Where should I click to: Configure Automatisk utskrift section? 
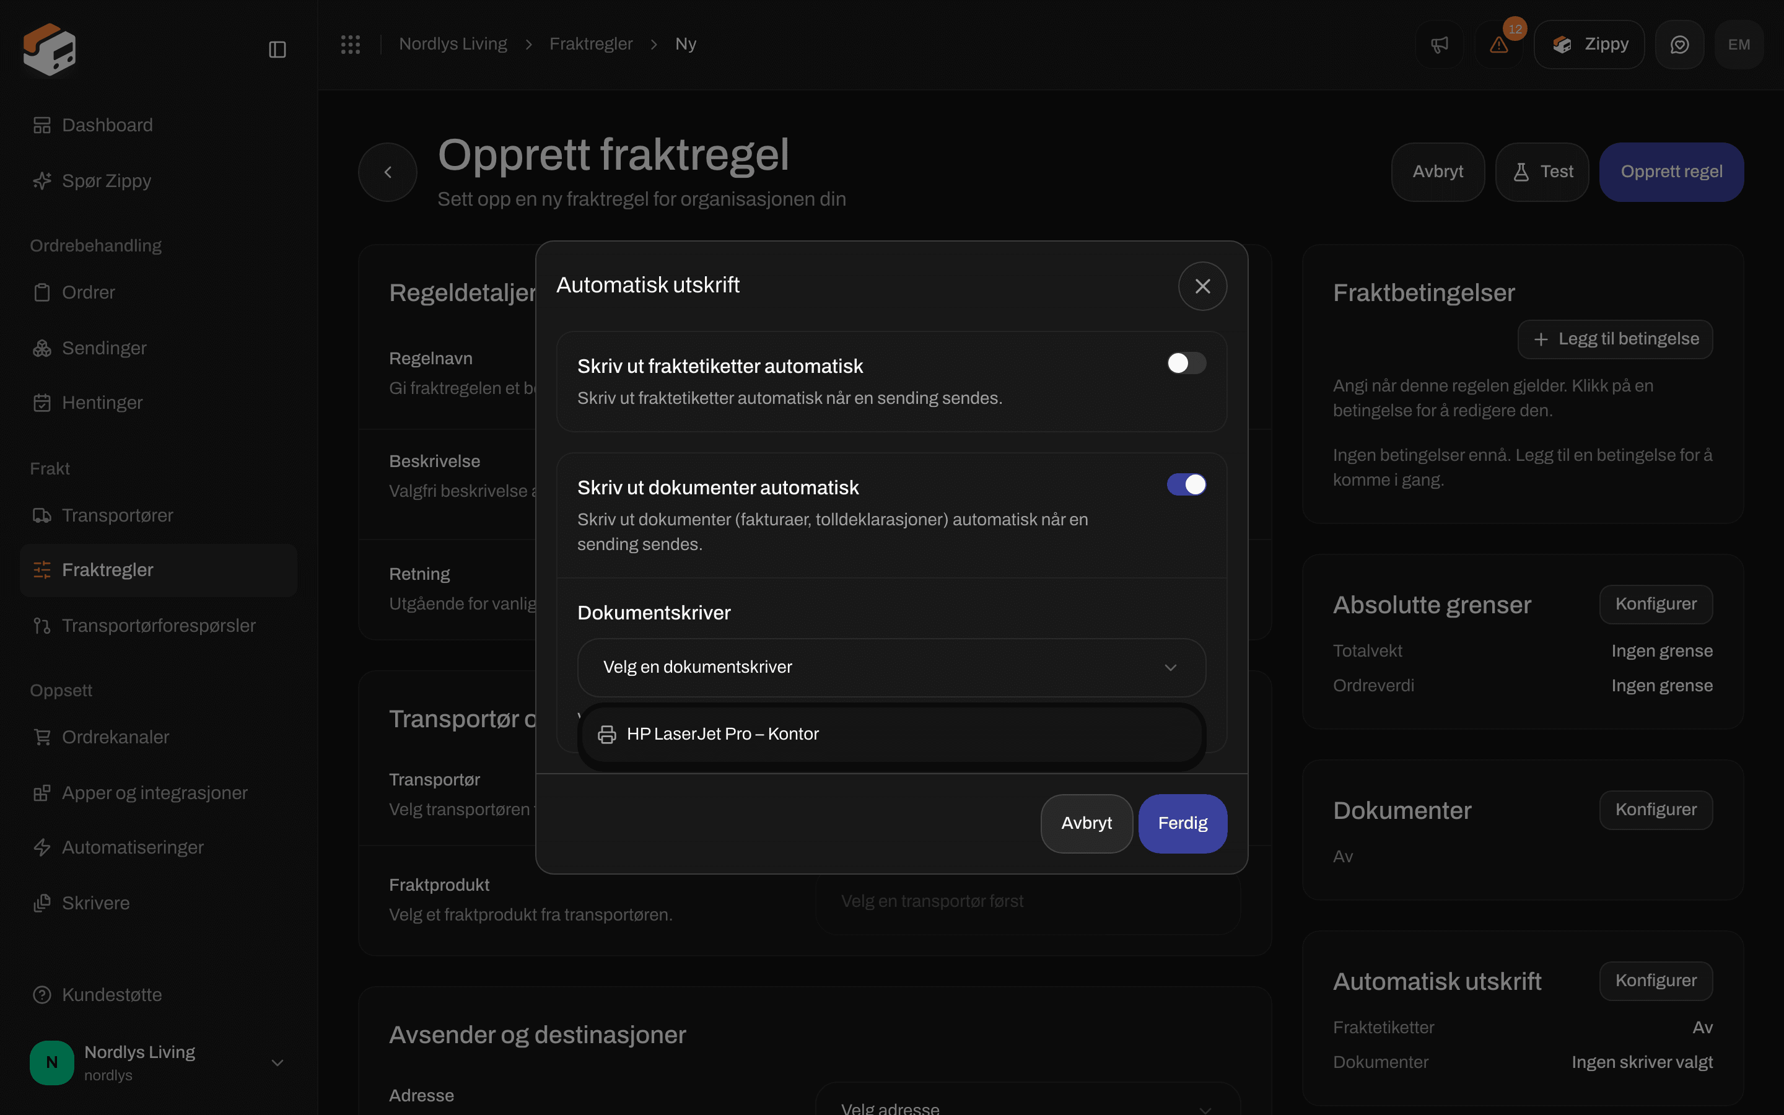(1656, 981)
